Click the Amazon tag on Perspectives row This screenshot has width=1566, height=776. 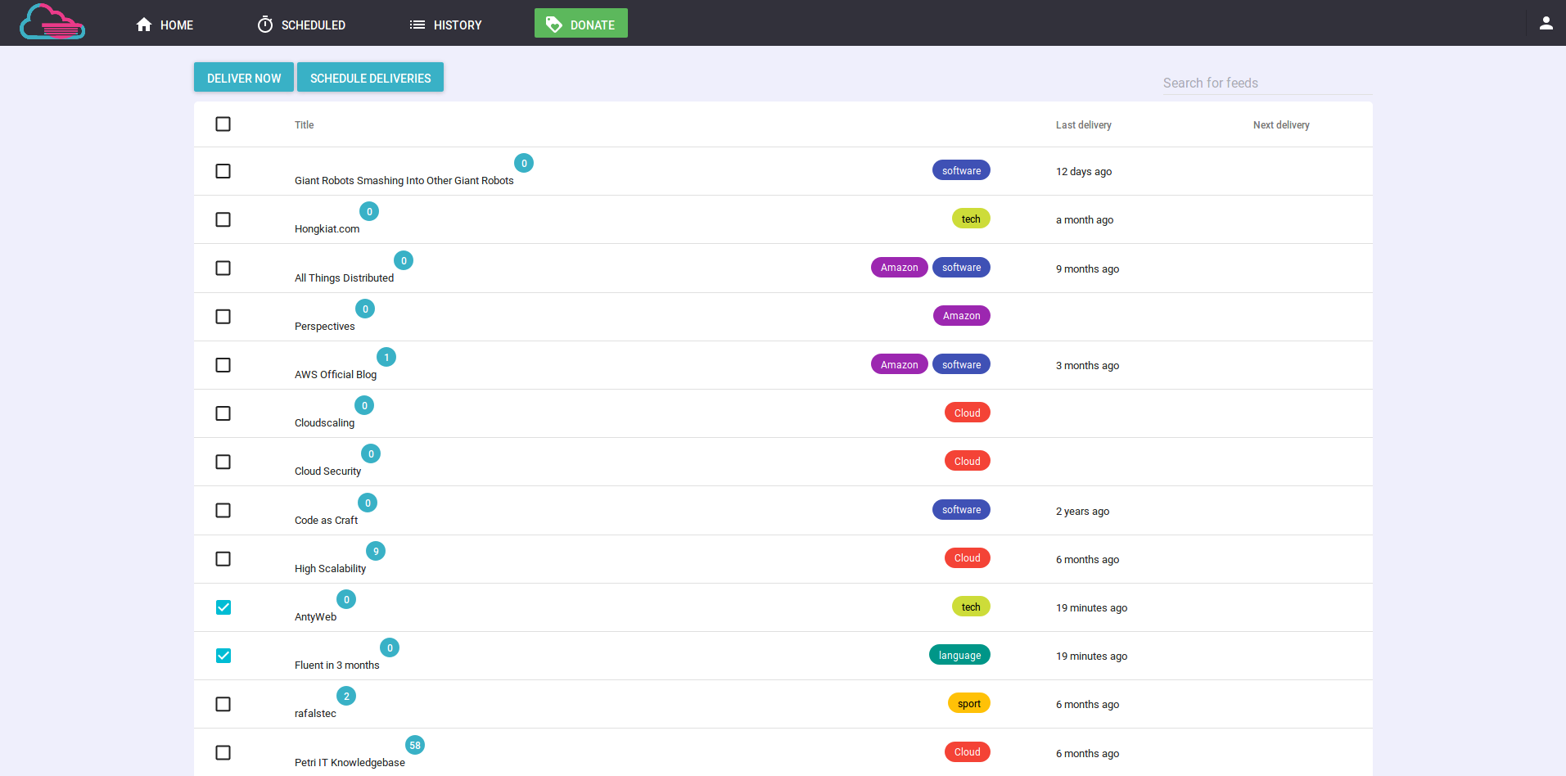961,315
